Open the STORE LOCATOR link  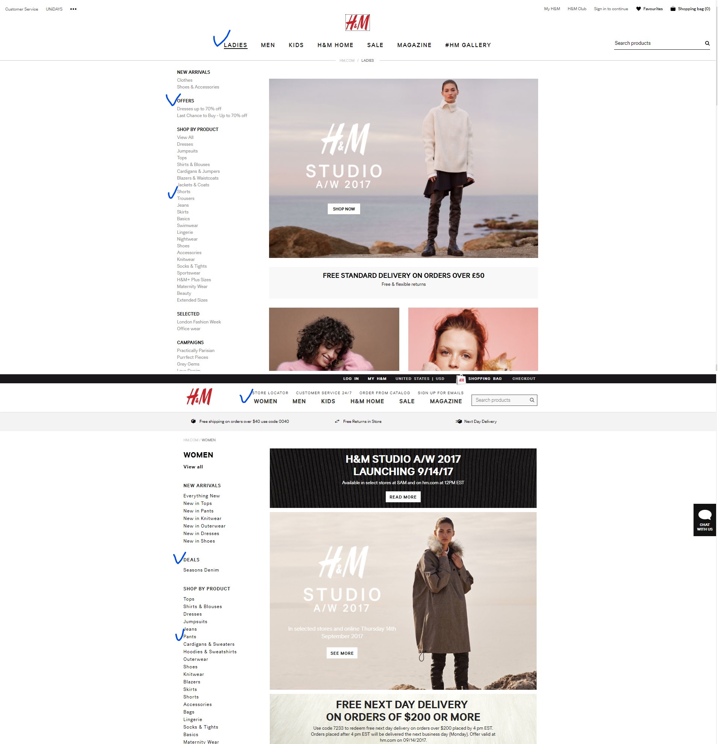click(270, 393)
